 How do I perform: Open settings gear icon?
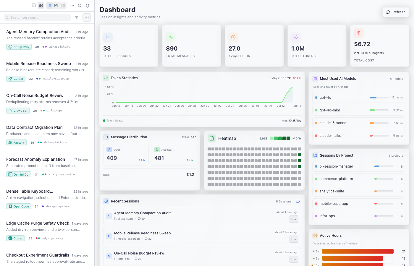tap(88, 5)
